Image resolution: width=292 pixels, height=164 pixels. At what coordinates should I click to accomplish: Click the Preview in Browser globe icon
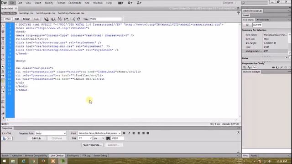coord(53,19)
